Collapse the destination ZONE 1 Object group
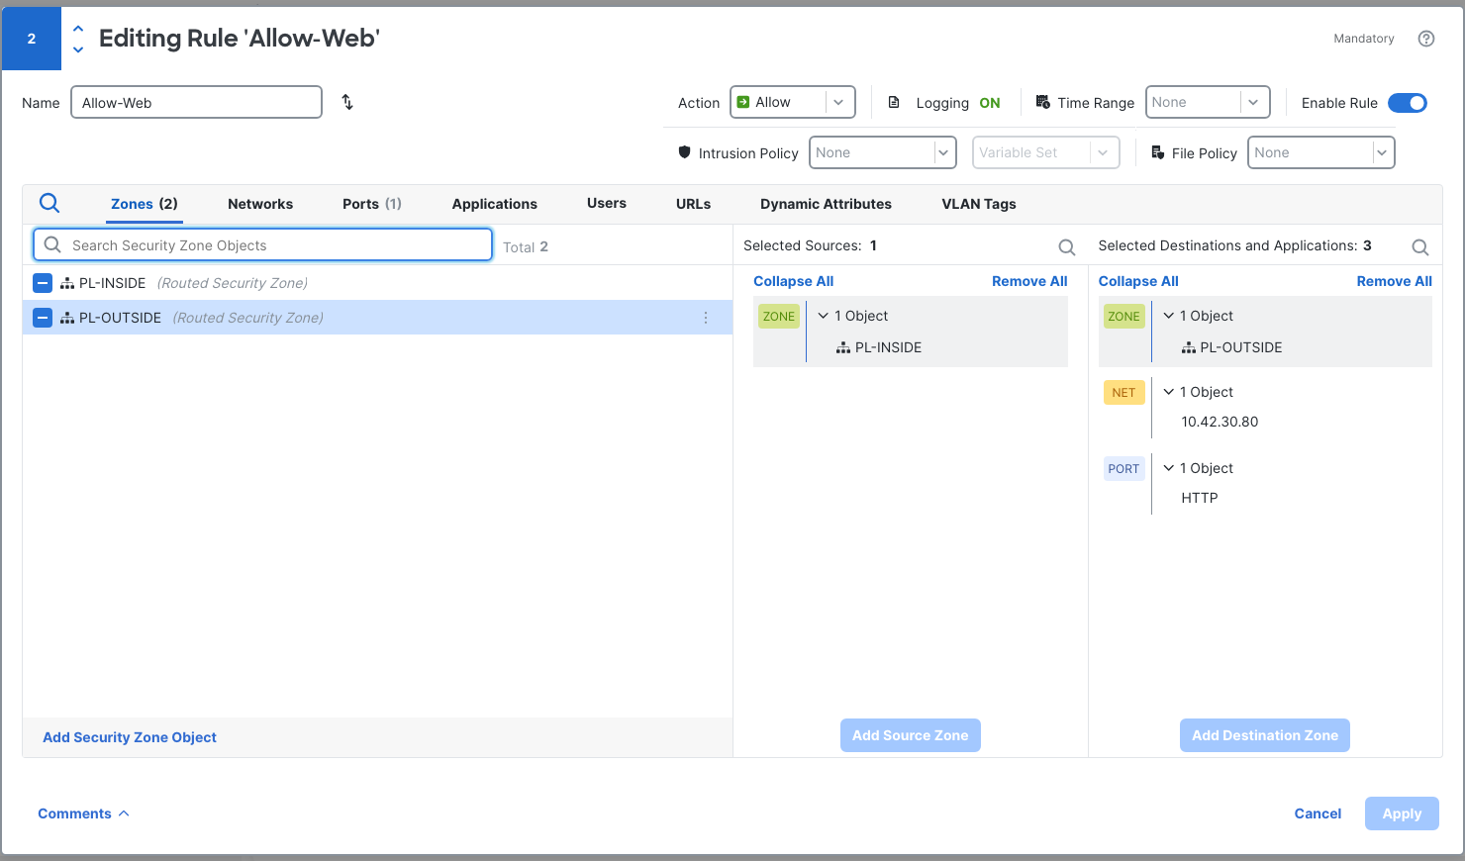1465x861 pixels. click(x=1169, y=316)
